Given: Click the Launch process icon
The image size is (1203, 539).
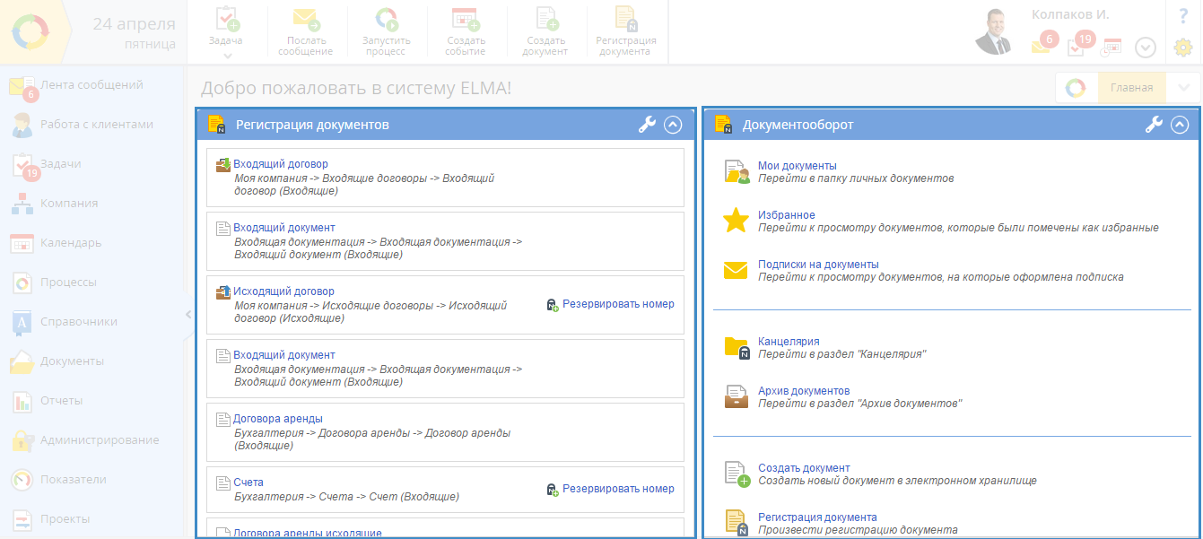Looking at the screenshot, I should point(386,19).
